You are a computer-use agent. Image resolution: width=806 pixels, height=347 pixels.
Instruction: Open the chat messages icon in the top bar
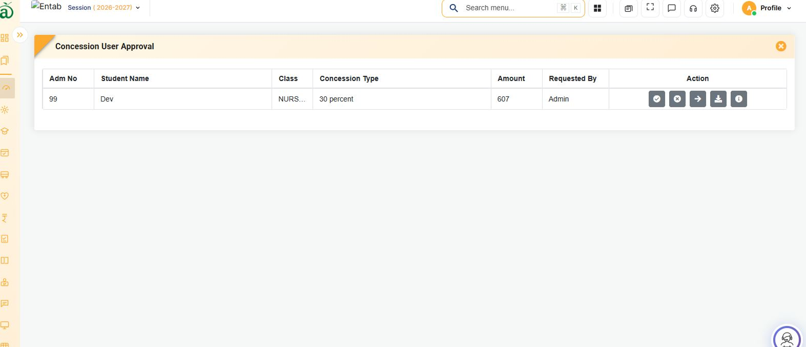(672, 8)
